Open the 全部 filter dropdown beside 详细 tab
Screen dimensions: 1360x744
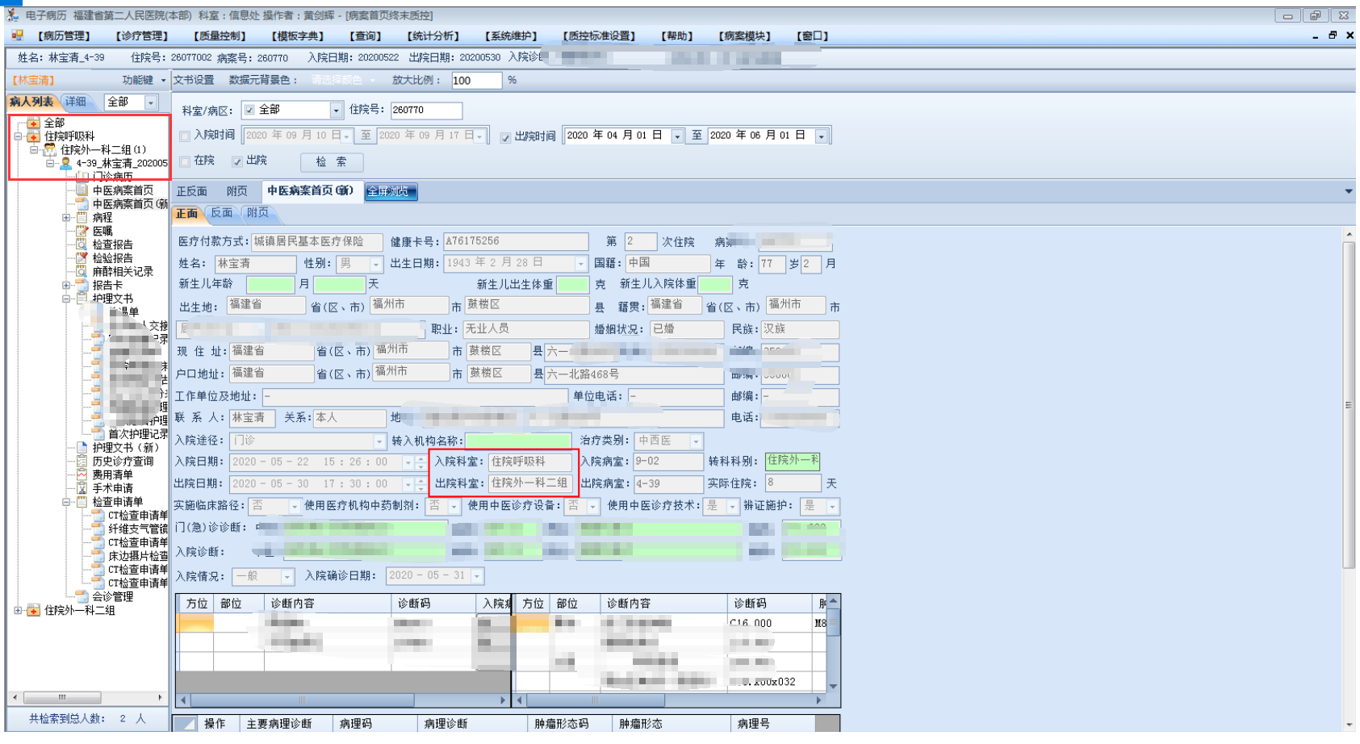(x=151, y=102)
